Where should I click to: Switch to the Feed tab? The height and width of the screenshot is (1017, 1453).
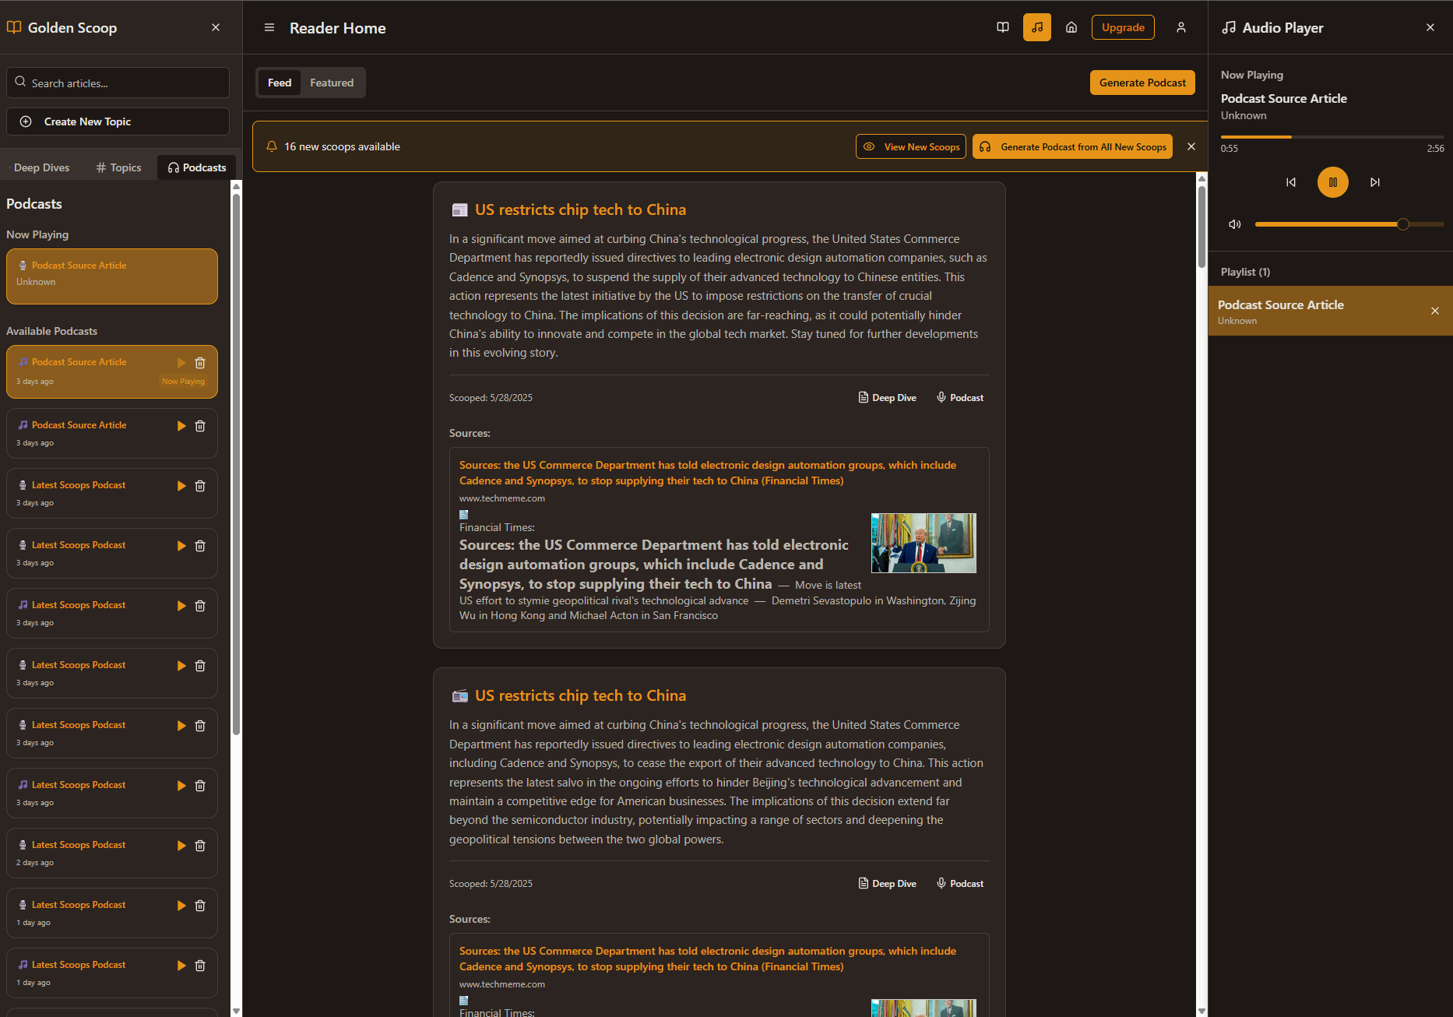(x=280, y=83)
